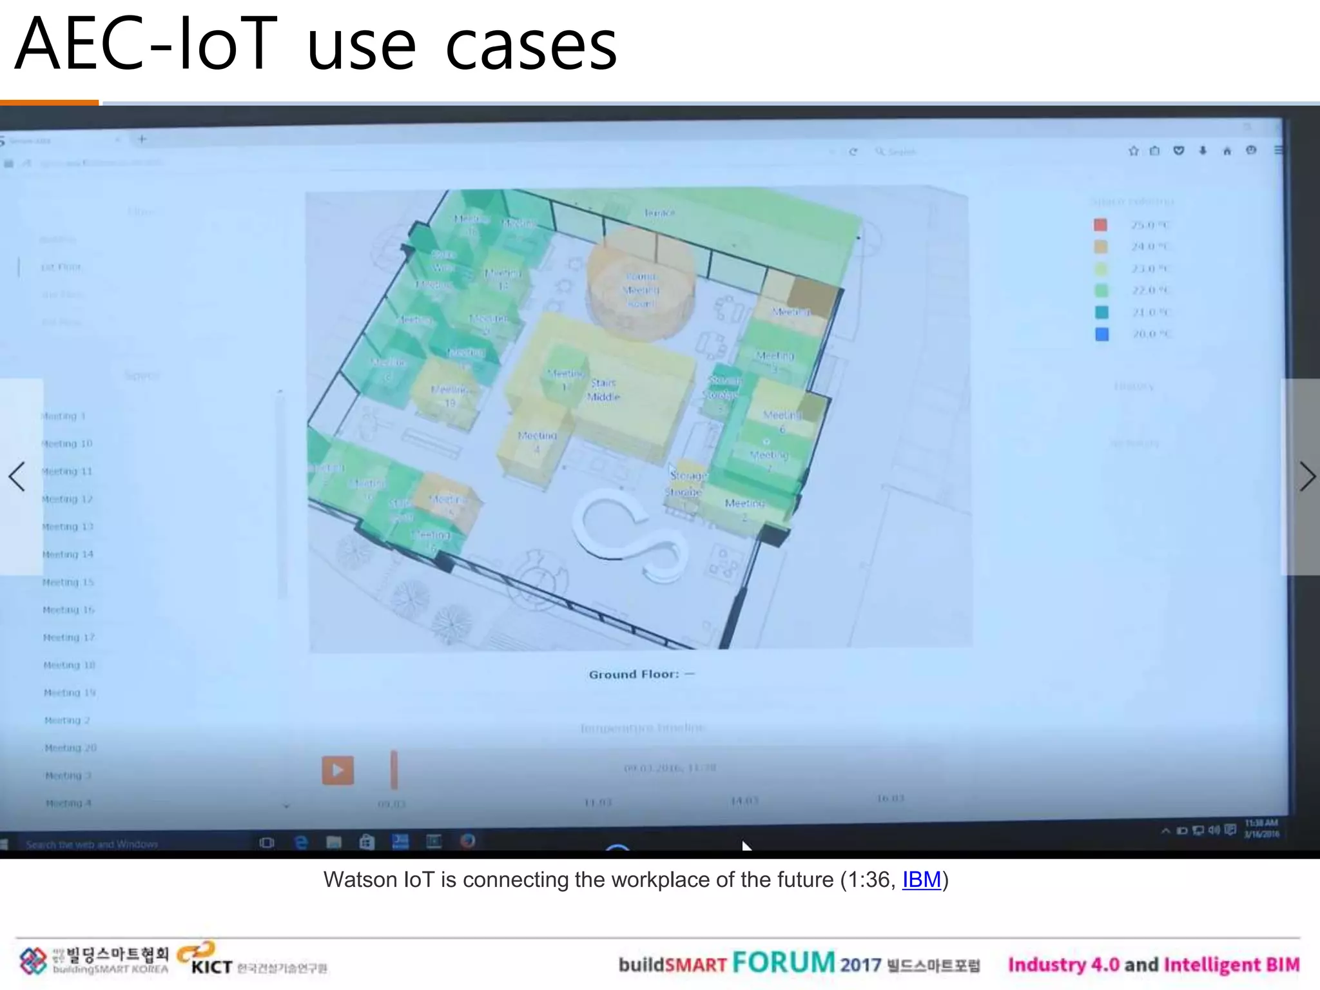
Task: Click scroll-down arrow under space list
Action: pyautogui.click(x=286, y=806)
